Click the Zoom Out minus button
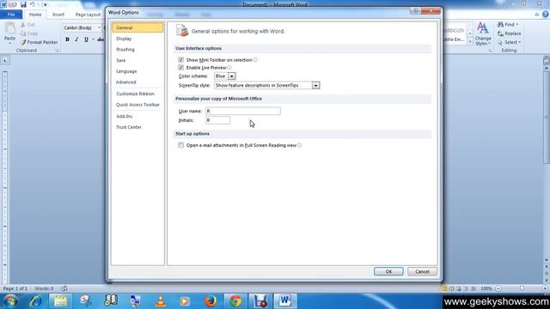550x309 pixels. pyautogui.click(x=498, y=288)
